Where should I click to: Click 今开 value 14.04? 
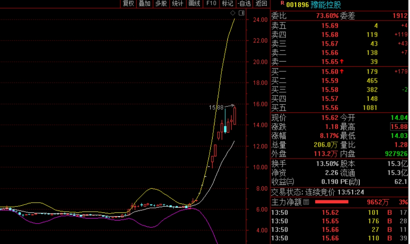coord(399,118)
